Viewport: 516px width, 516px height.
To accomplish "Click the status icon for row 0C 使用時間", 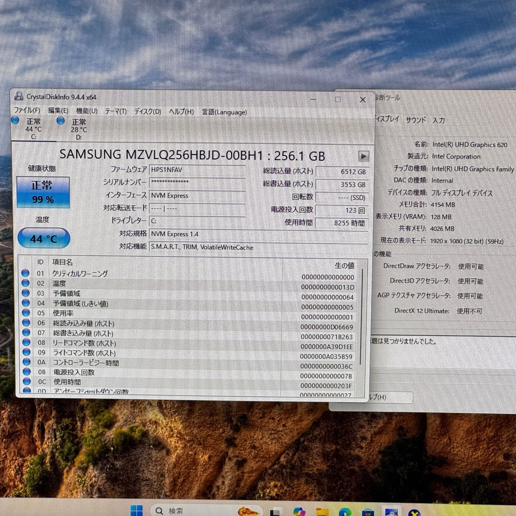I will coord(27,381).
